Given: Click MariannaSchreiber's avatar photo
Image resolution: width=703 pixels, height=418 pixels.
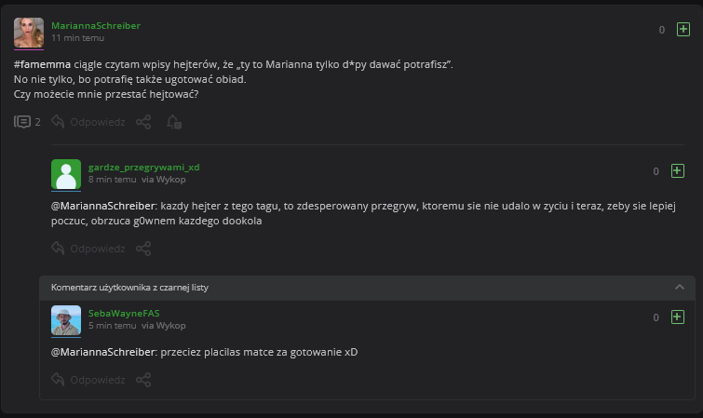Looking at the screenshot, I should [29, 33].
